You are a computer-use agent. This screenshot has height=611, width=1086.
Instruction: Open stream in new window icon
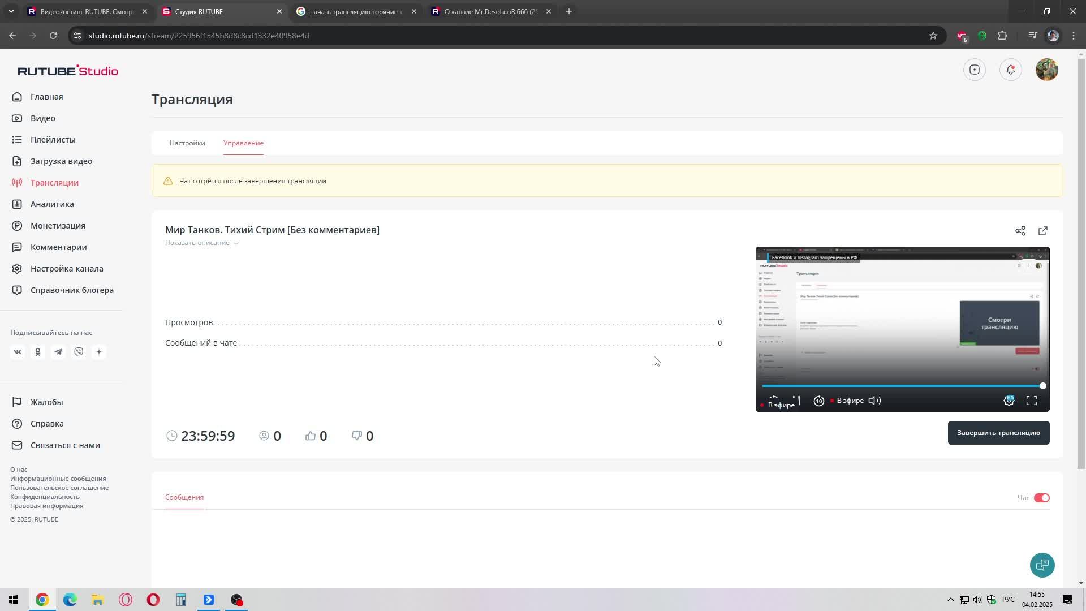[1043, 231]
